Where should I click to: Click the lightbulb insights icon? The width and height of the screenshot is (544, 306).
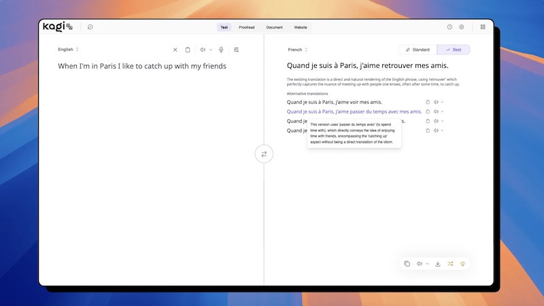click(x=462, y=263)
